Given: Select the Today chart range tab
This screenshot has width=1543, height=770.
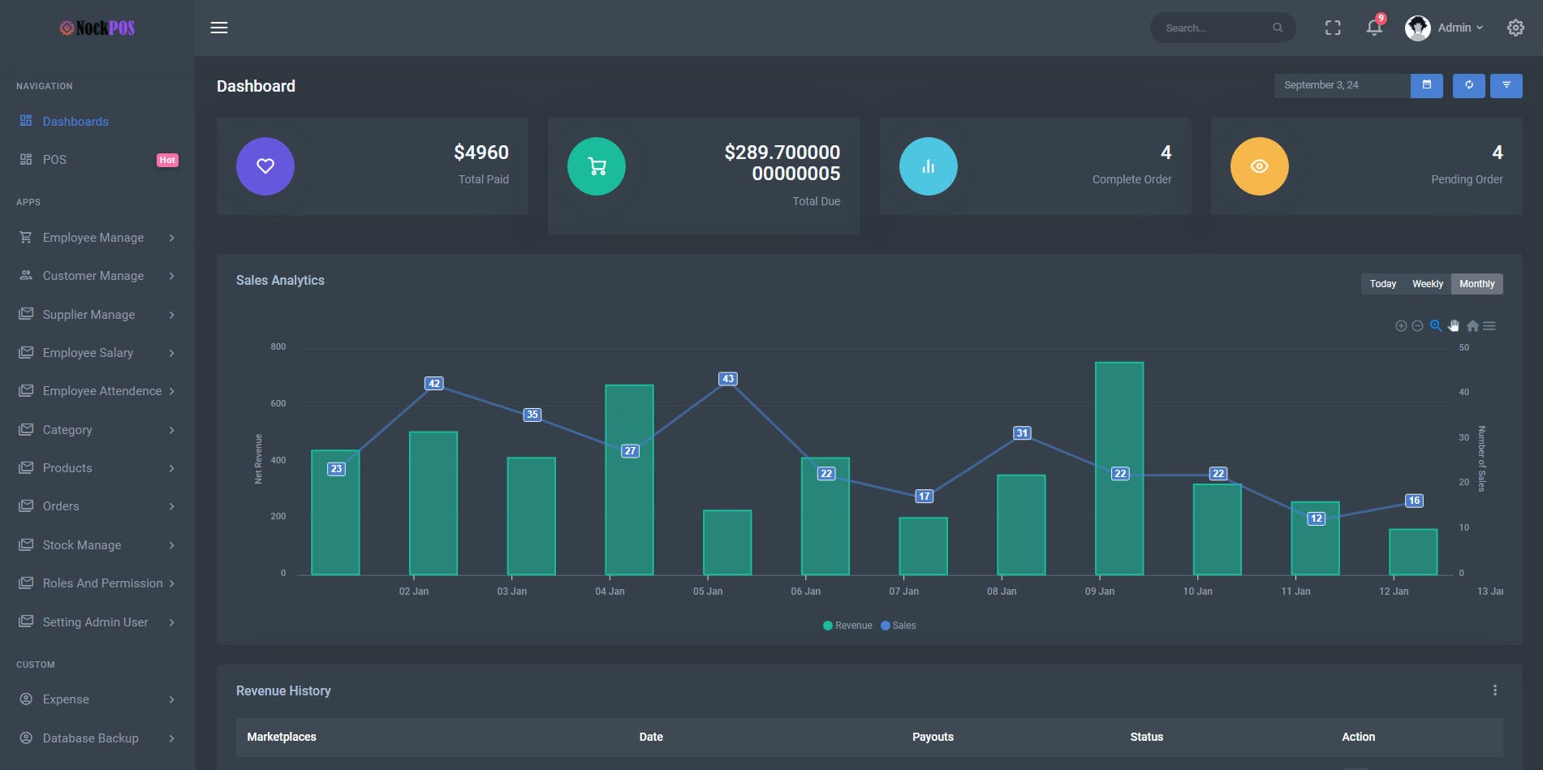Looking at the screenshot, I should 1382,284.
